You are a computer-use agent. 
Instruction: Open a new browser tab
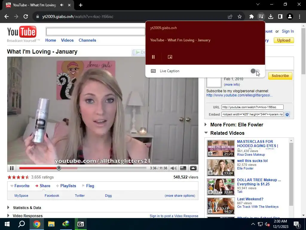[x=81, y=5]
